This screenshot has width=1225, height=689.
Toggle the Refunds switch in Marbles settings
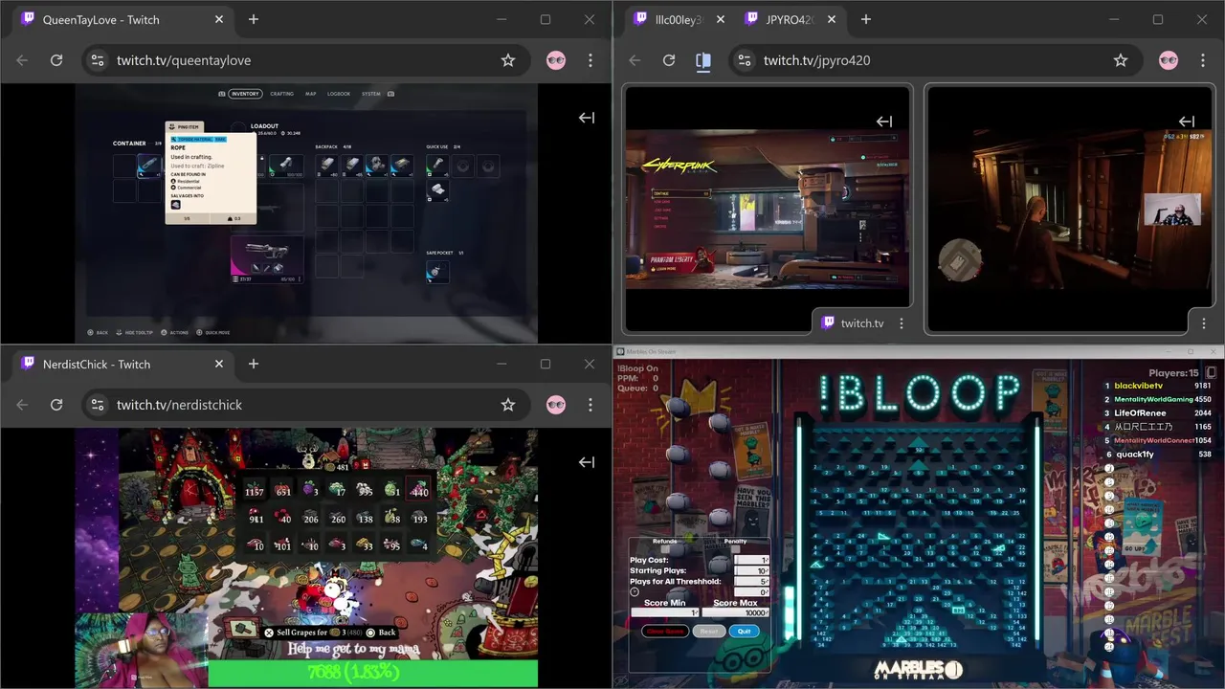click(664, 549)
